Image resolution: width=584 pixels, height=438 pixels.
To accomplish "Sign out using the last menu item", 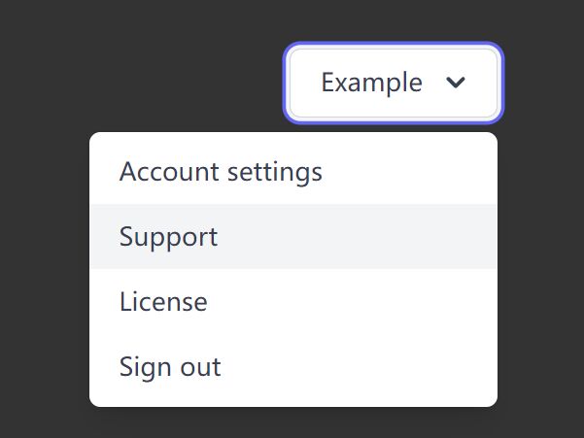I will pos(293,366).
